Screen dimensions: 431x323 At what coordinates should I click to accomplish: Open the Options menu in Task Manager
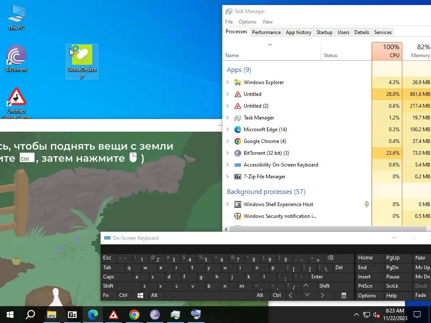[x=247, y=22]
